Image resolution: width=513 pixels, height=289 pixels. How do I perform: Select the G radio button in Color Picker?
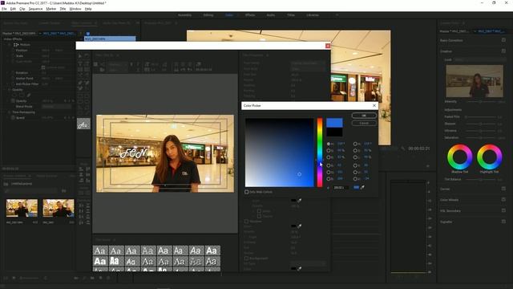[328, 172]
